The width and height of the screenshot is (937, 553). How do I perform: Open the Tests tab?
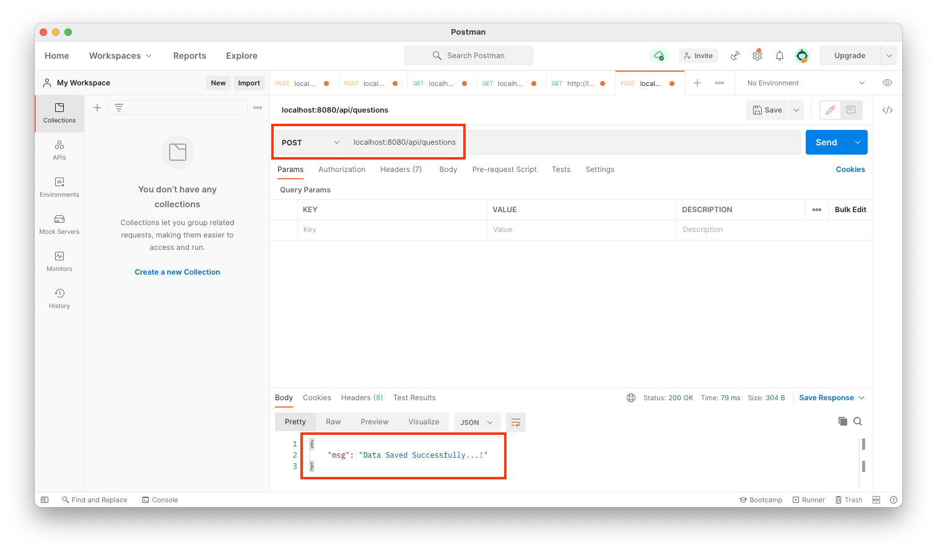(561, 169)
